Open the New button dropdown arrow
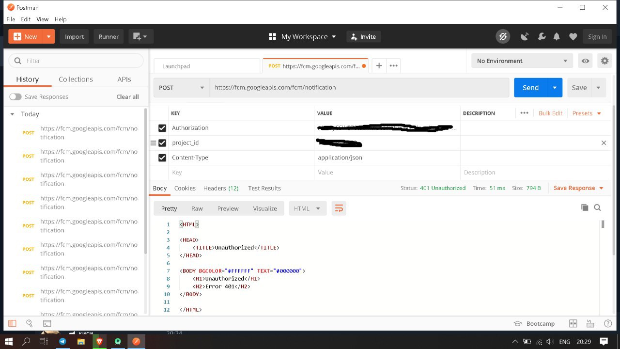620x349 pixels. [x=48, y=36]
